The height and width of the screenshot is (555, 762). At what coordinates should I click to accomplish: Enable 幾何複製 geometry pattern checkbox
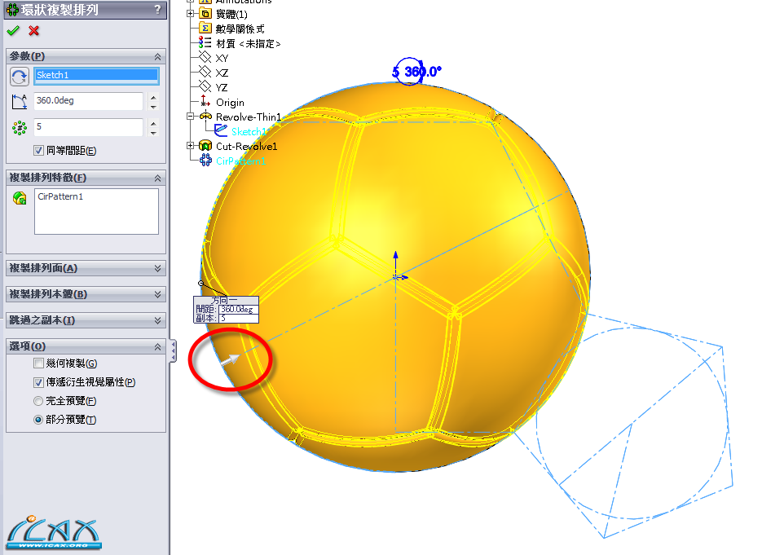pos(39,363)
